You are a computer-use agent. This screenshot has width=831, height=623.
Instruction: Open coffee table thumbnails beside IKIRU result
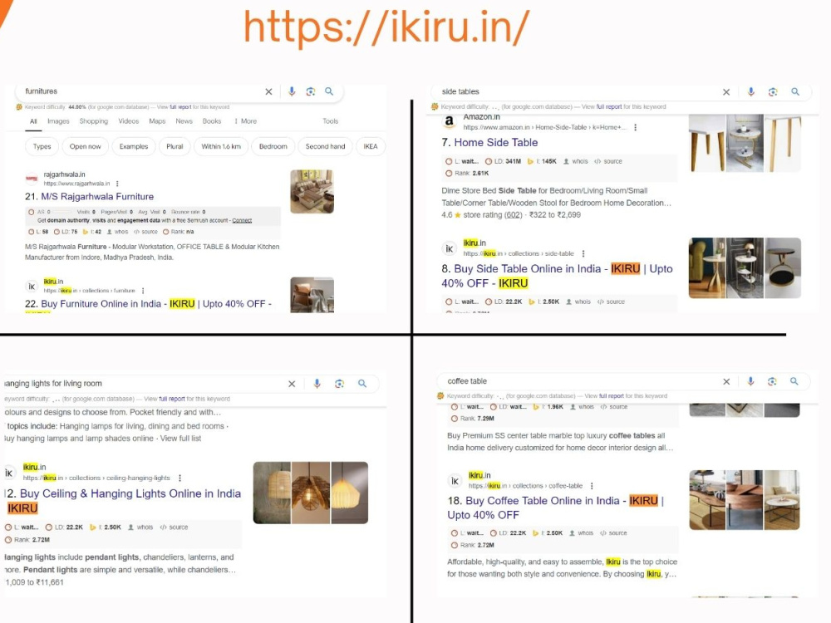point(745,500)
